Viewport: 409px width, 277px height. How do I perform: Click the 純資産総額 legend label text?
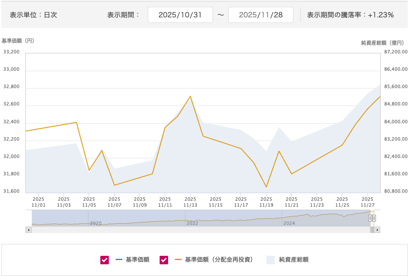click(x=294, y=260)
